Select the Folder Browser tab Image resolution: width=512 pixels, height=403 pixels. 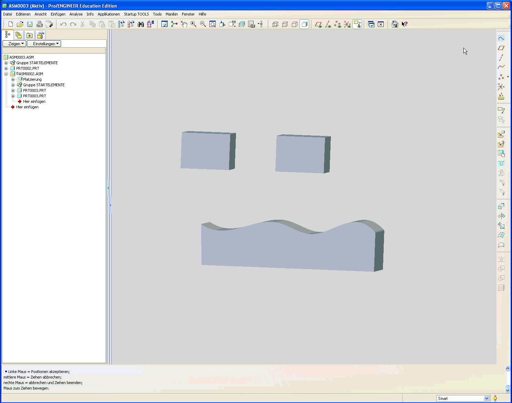coord(19,35)
